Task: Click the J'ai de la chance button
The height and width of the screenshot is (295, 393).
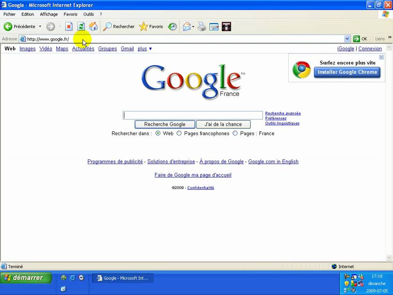Action: pyautogui.click(x=223, y=124)
